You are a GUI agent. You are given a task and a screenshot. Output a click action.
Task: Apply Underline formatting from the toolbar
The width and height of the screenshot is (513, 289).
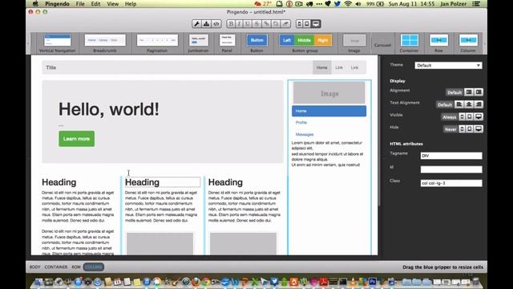[x=248, y=23]
